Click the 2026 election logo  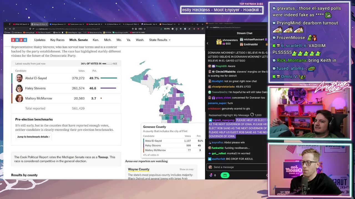[19, 40]
